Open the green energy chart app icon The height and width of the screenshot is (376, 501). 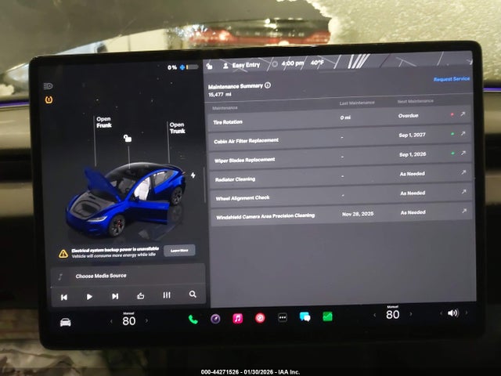(x=327, y=316)
